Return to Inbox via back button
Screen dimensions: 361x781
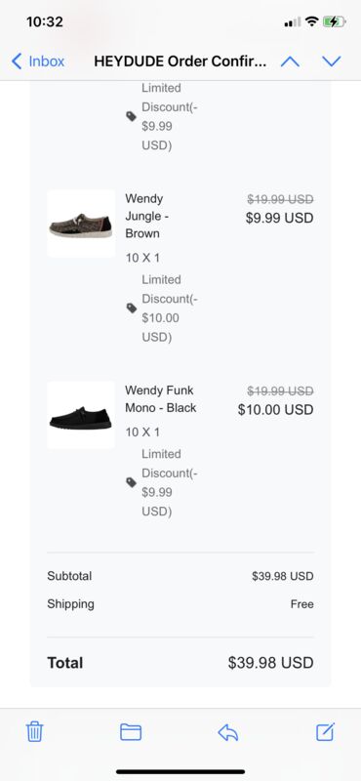point(38,62)
